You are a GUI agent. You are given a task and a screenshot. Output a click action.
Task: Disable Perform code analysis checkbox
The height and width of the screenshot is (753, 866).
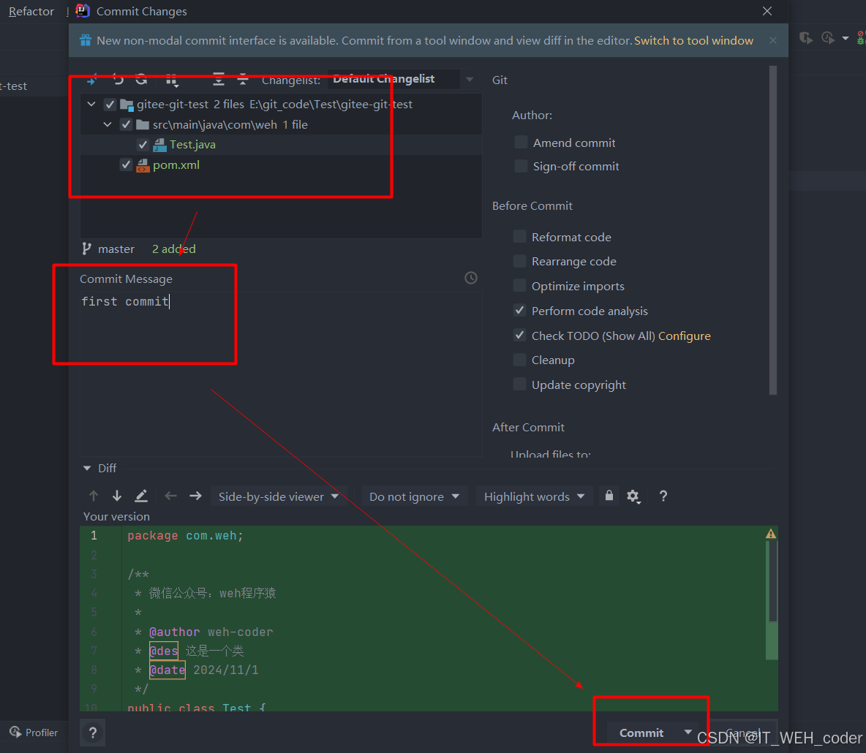[x=519, y=310]
